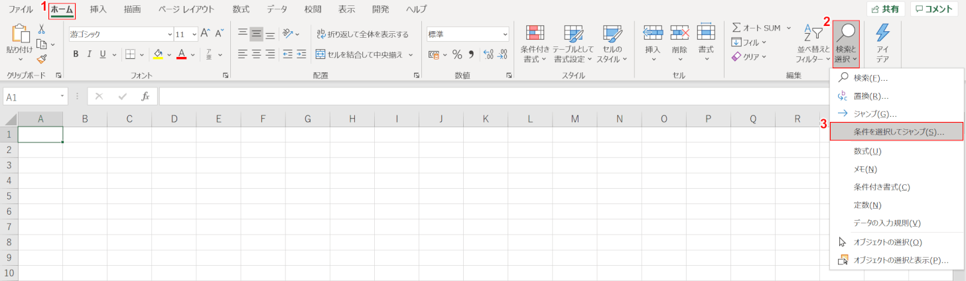Increase font size with the large A icon

click(x=205, y=34)
